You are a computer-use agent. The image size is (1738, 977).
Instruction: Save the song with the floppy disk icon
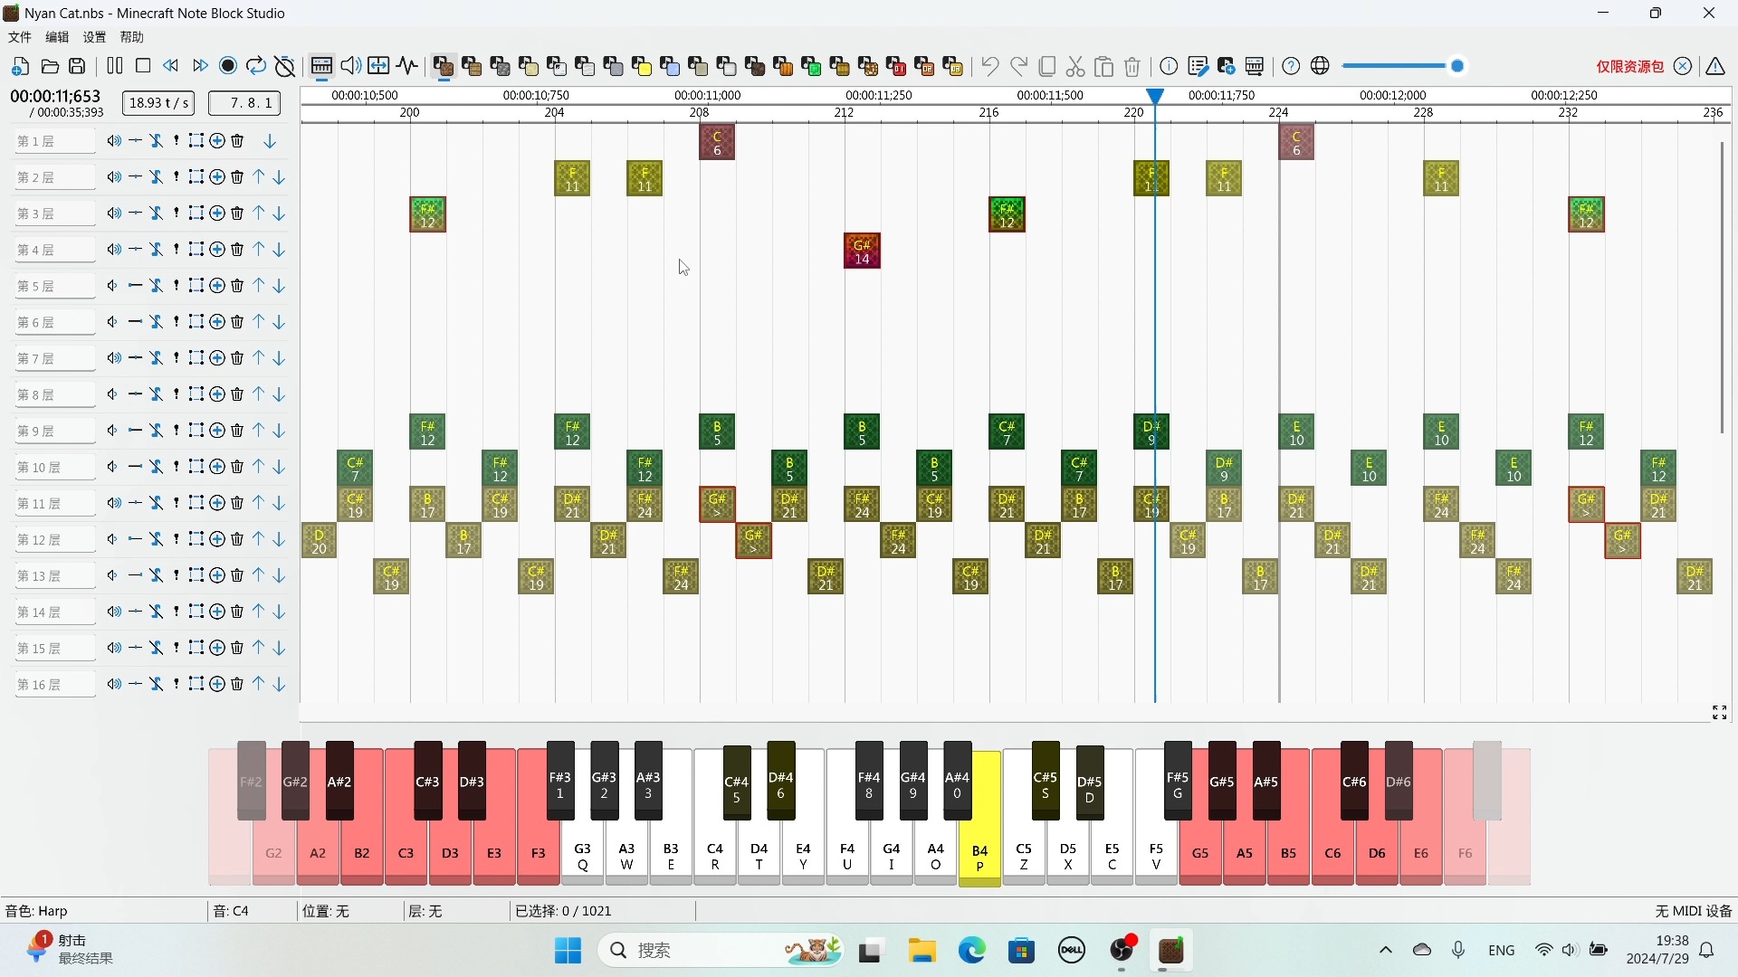(x=77, y=66)
